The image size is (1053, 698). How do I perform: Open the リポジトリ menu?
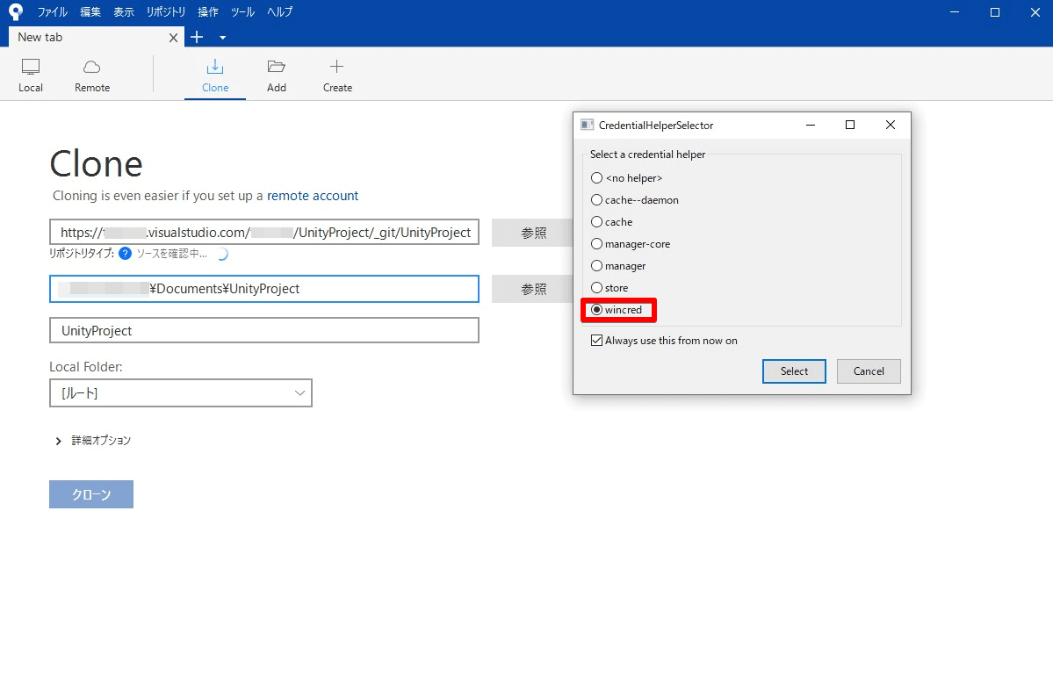166,12
